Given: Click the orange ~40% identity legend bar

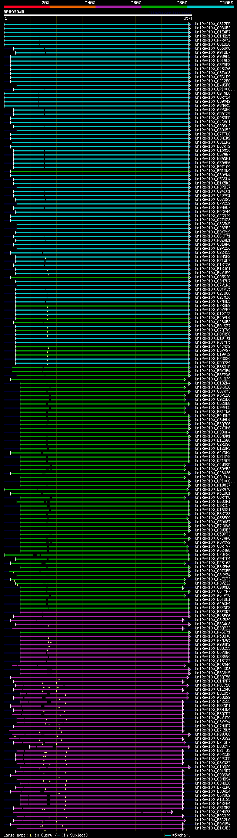Looking at the screenshot, I should (73, 7).
